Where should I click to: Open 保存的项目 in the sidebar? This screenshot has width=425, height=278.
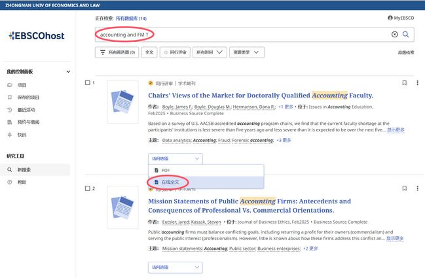[x=29, y=97]
